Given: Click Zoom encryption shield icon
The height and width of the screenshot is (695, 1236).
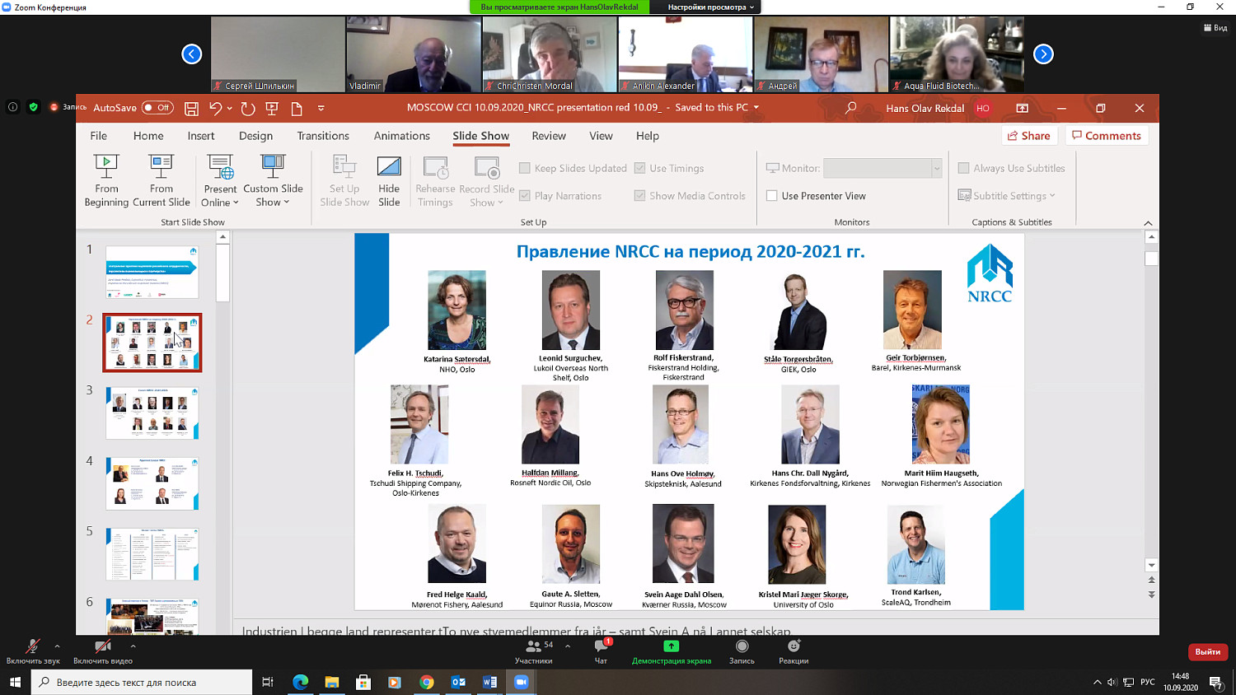Looking at the screenshot, I should 34,107.
